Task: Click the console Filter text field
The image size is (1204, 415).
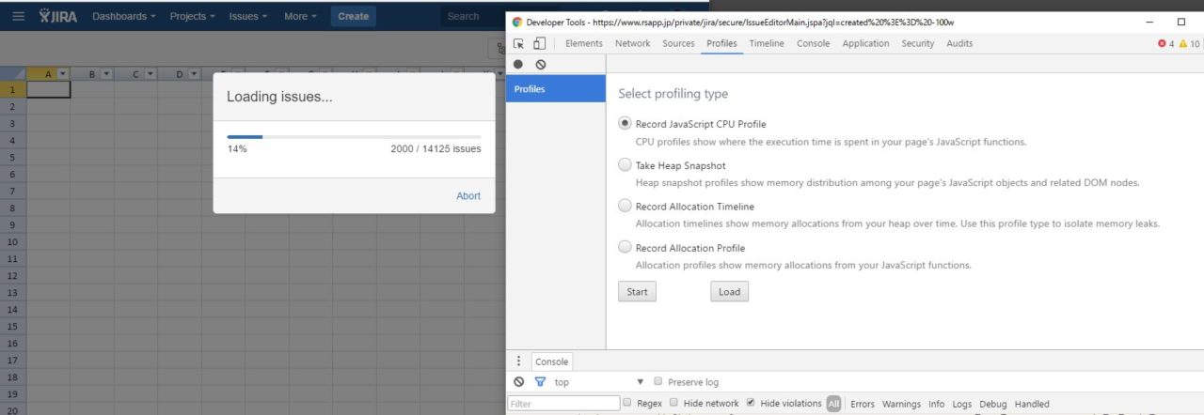Action: tap(562, 404)
